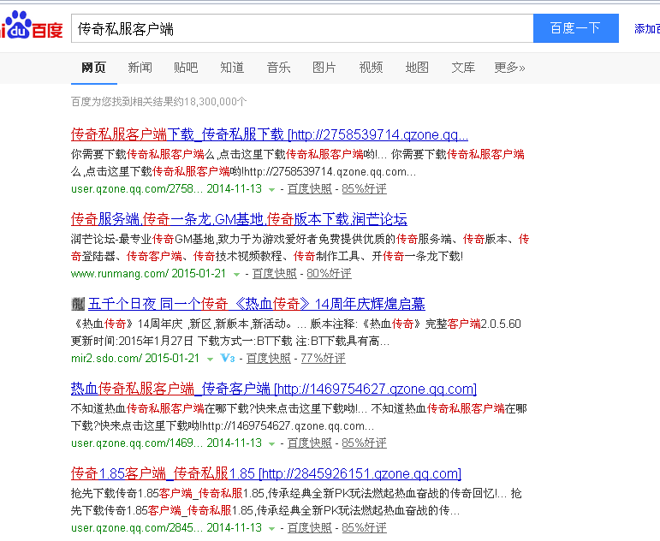Expand arrow next to www.runmang.com URL
660x541 pixels.
(236, 275)
